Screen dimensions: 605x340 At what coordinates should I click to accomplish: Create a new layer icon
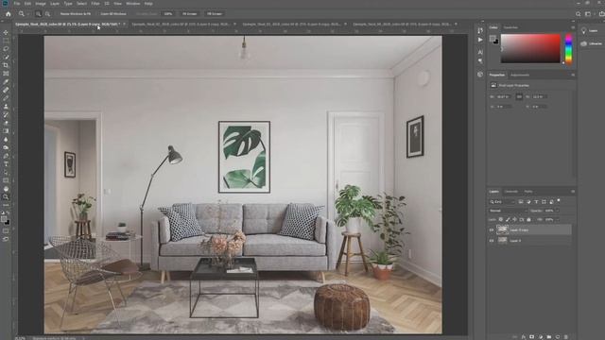click(558, 337)
